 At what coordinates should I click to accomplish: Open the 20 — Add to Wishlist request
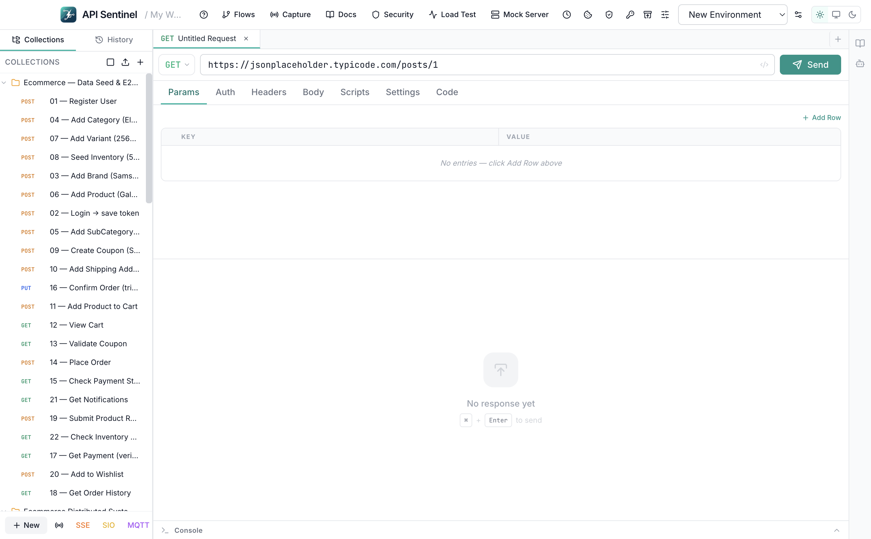[x=76, y=474]
